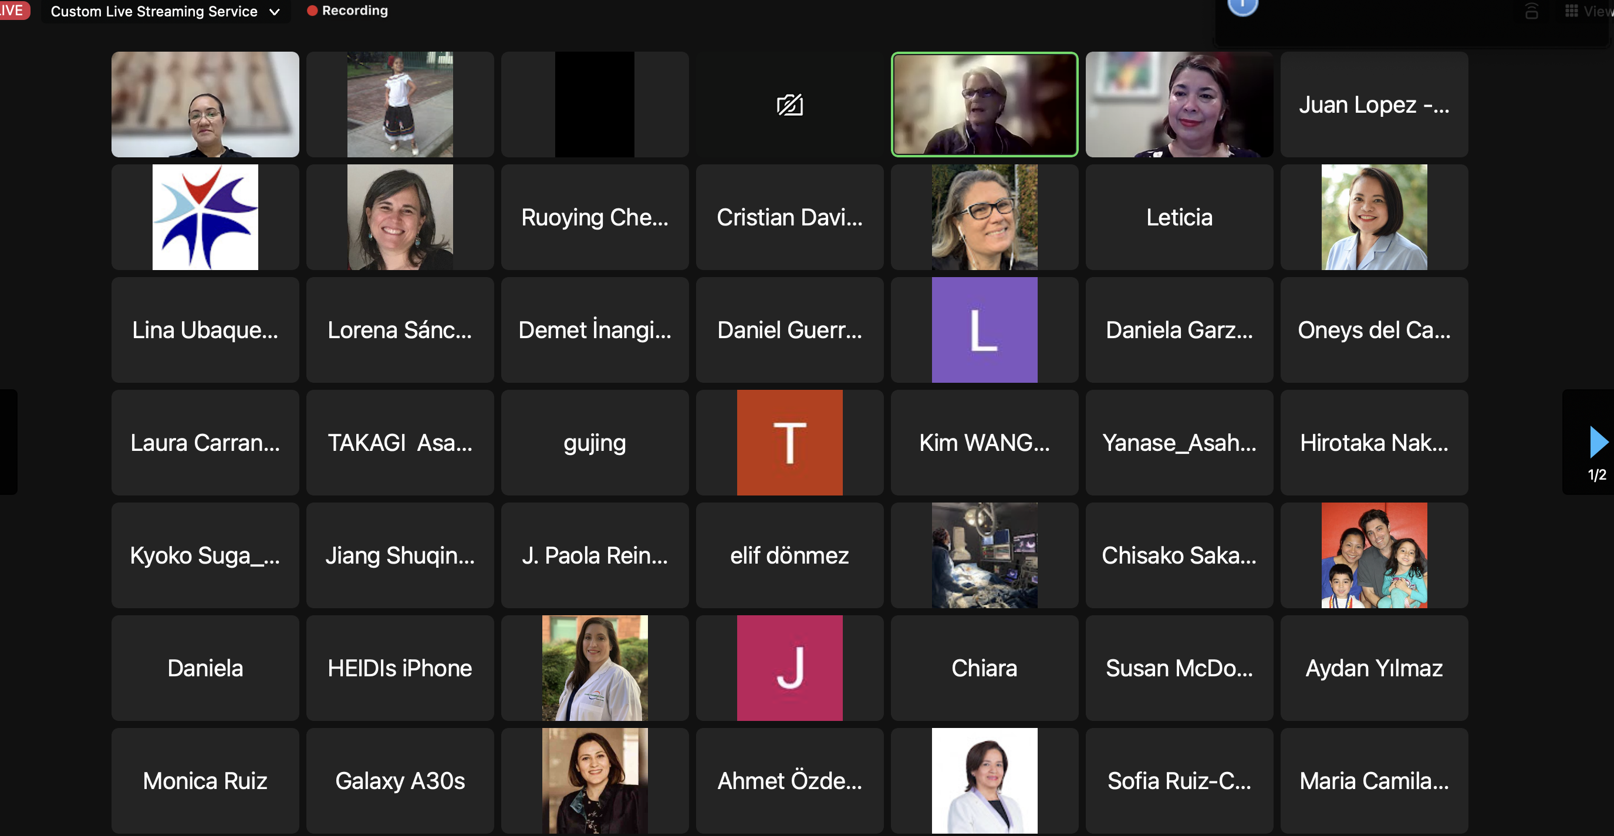Select the Kim WANG... participant tile
Viewport: 1614px width, 836px height.
(984, 443)
